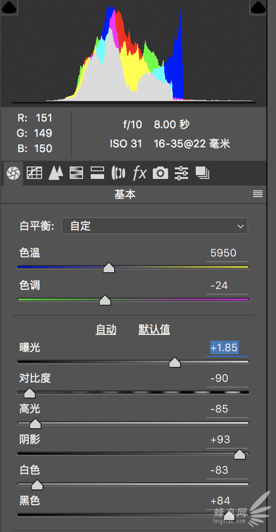Open the Split Toning panel icon
The width and height of the screenshot is (276, 532).
point(97,173)
